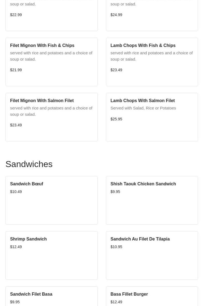Click the $21.99 Filet Mignon price
The height and width of the screenshot is (306, 209).
[16, 70]
